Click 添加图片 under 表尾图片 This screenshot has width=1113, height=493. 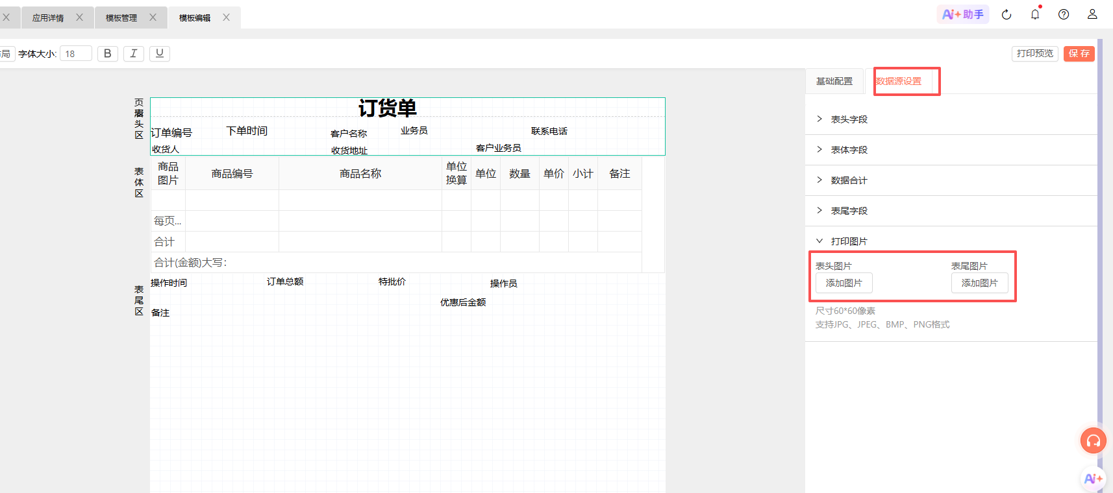click(x=980, y=283)
